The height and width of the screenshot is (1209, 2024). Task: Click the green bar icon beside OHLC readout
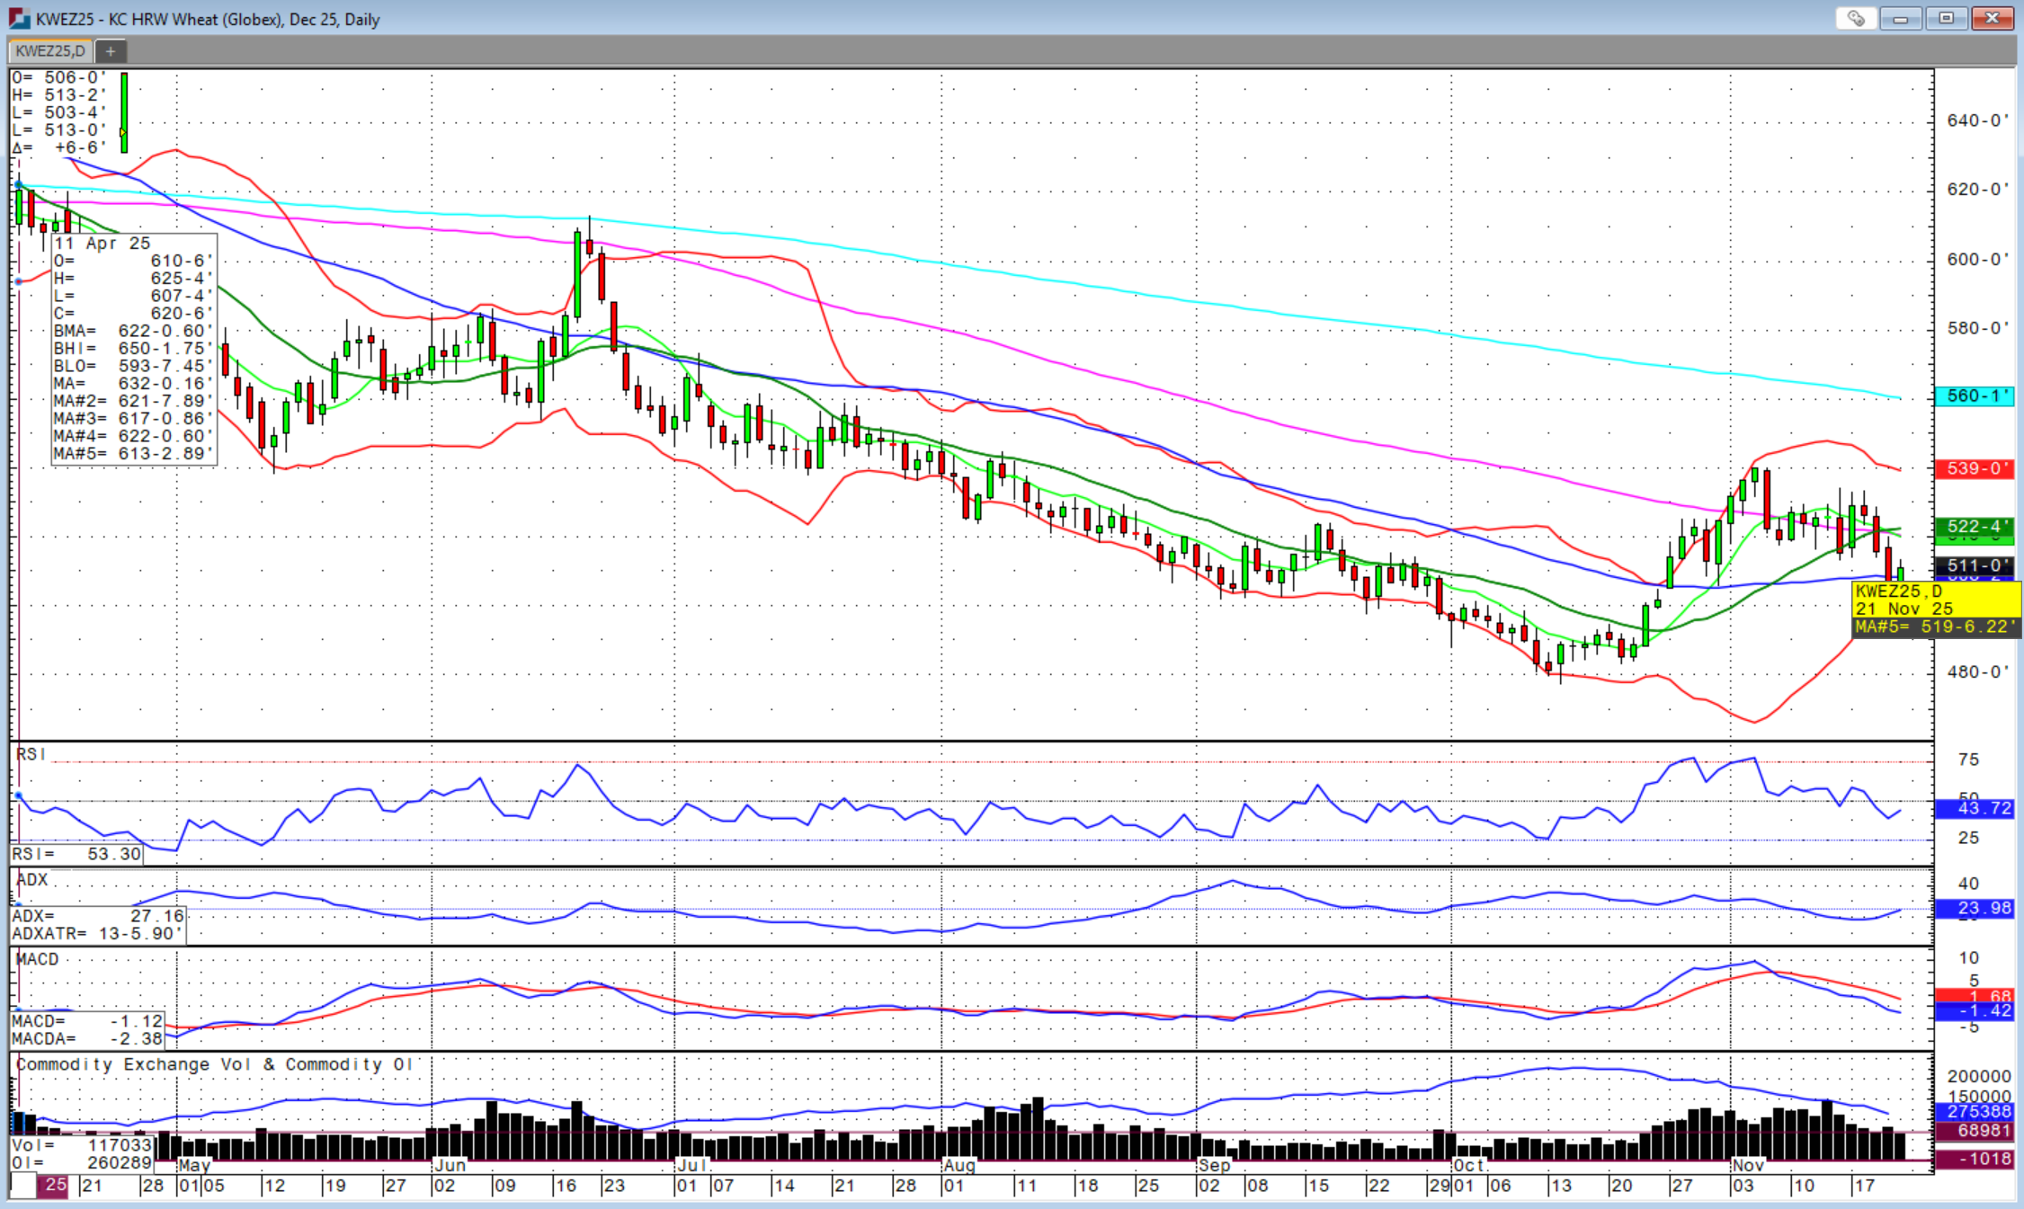(x=124, y=112)
